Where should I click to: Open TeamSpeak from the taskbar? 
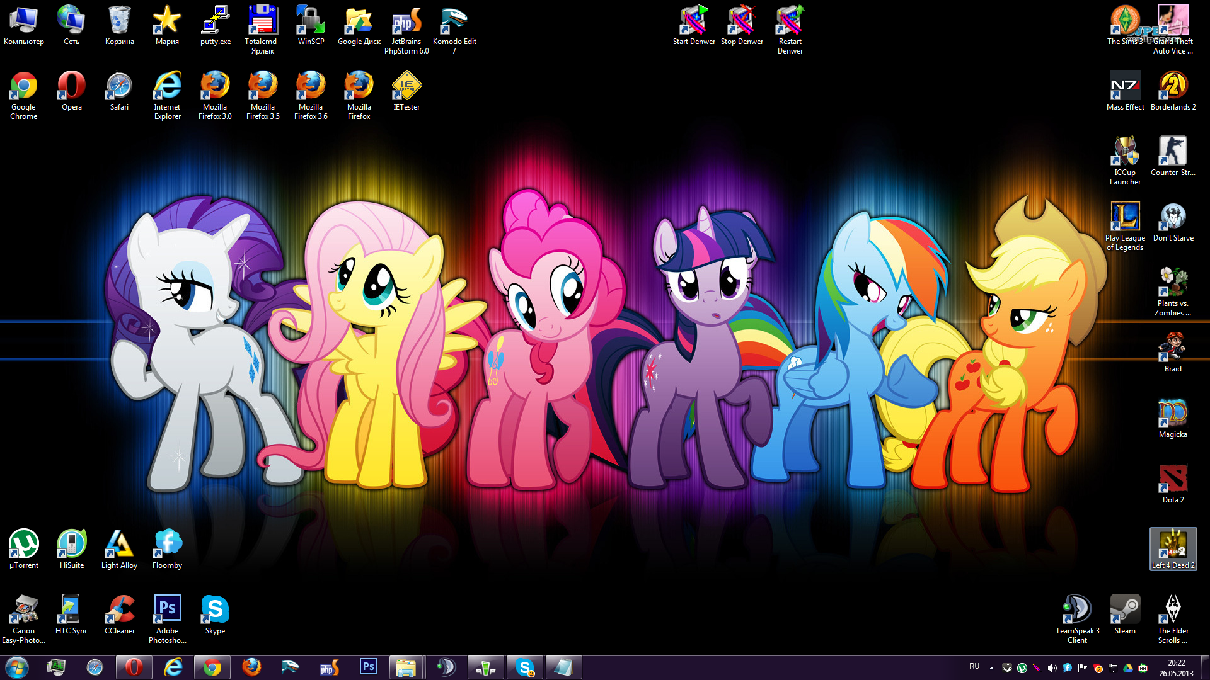click(x=446, y=667)
